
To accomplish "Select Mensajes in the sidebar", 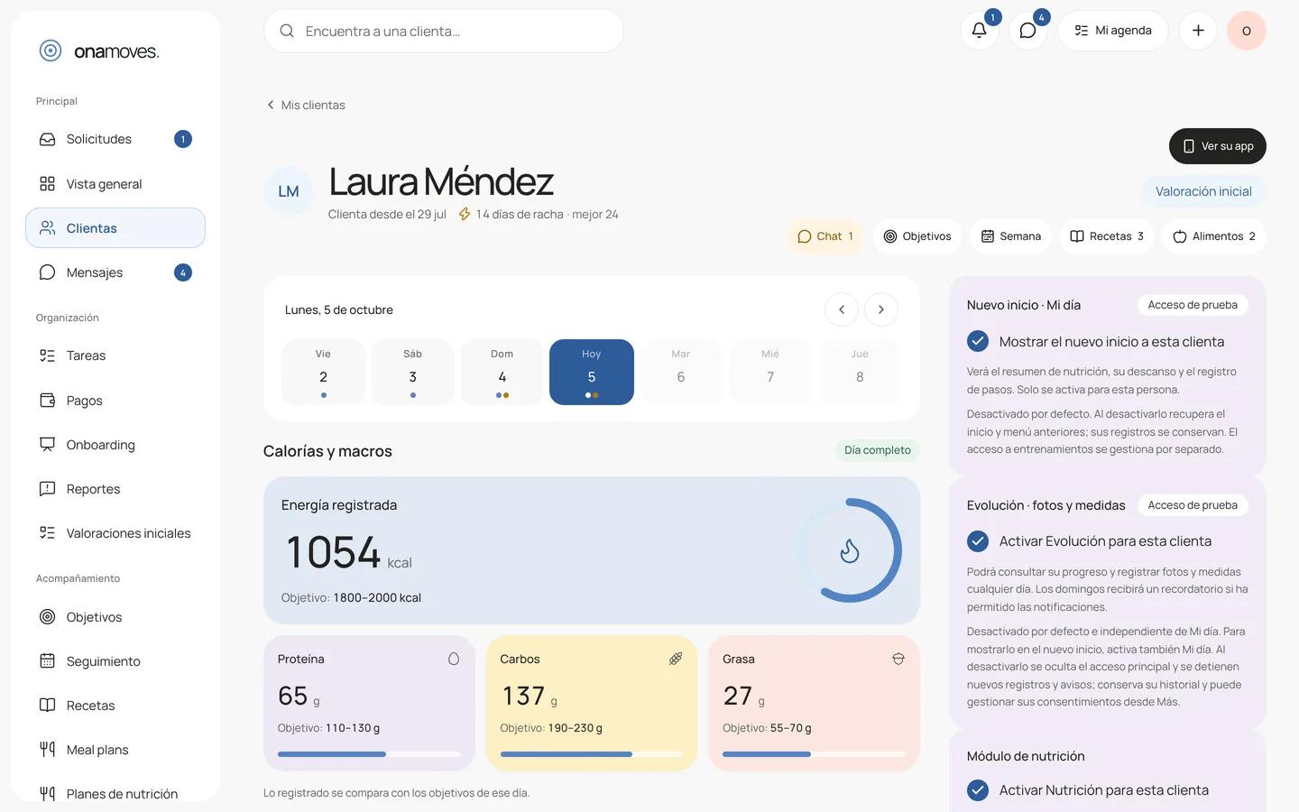I will pos(115,272).
